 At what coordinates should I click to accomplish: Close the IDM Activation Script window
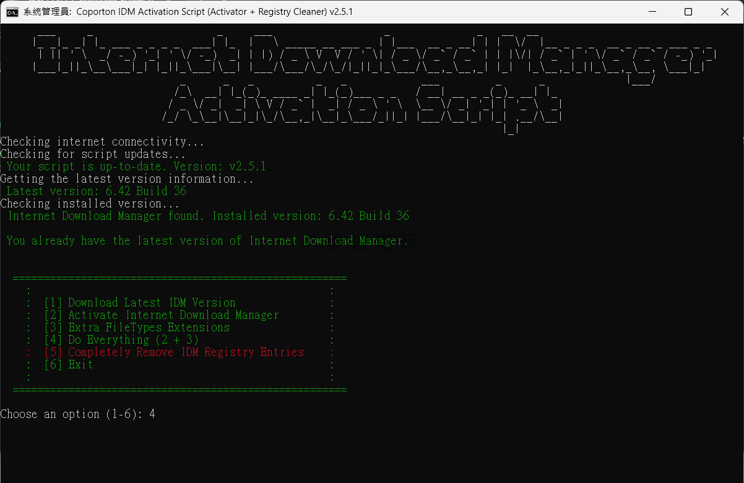coord(724,12)
